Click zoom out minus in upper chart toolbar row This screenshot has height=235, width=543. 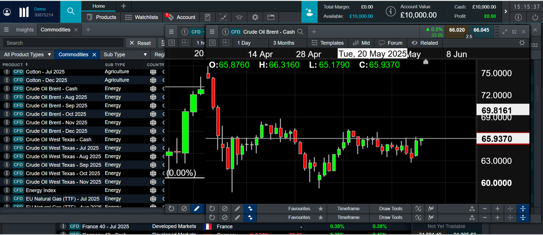click(x=485, y=208)
